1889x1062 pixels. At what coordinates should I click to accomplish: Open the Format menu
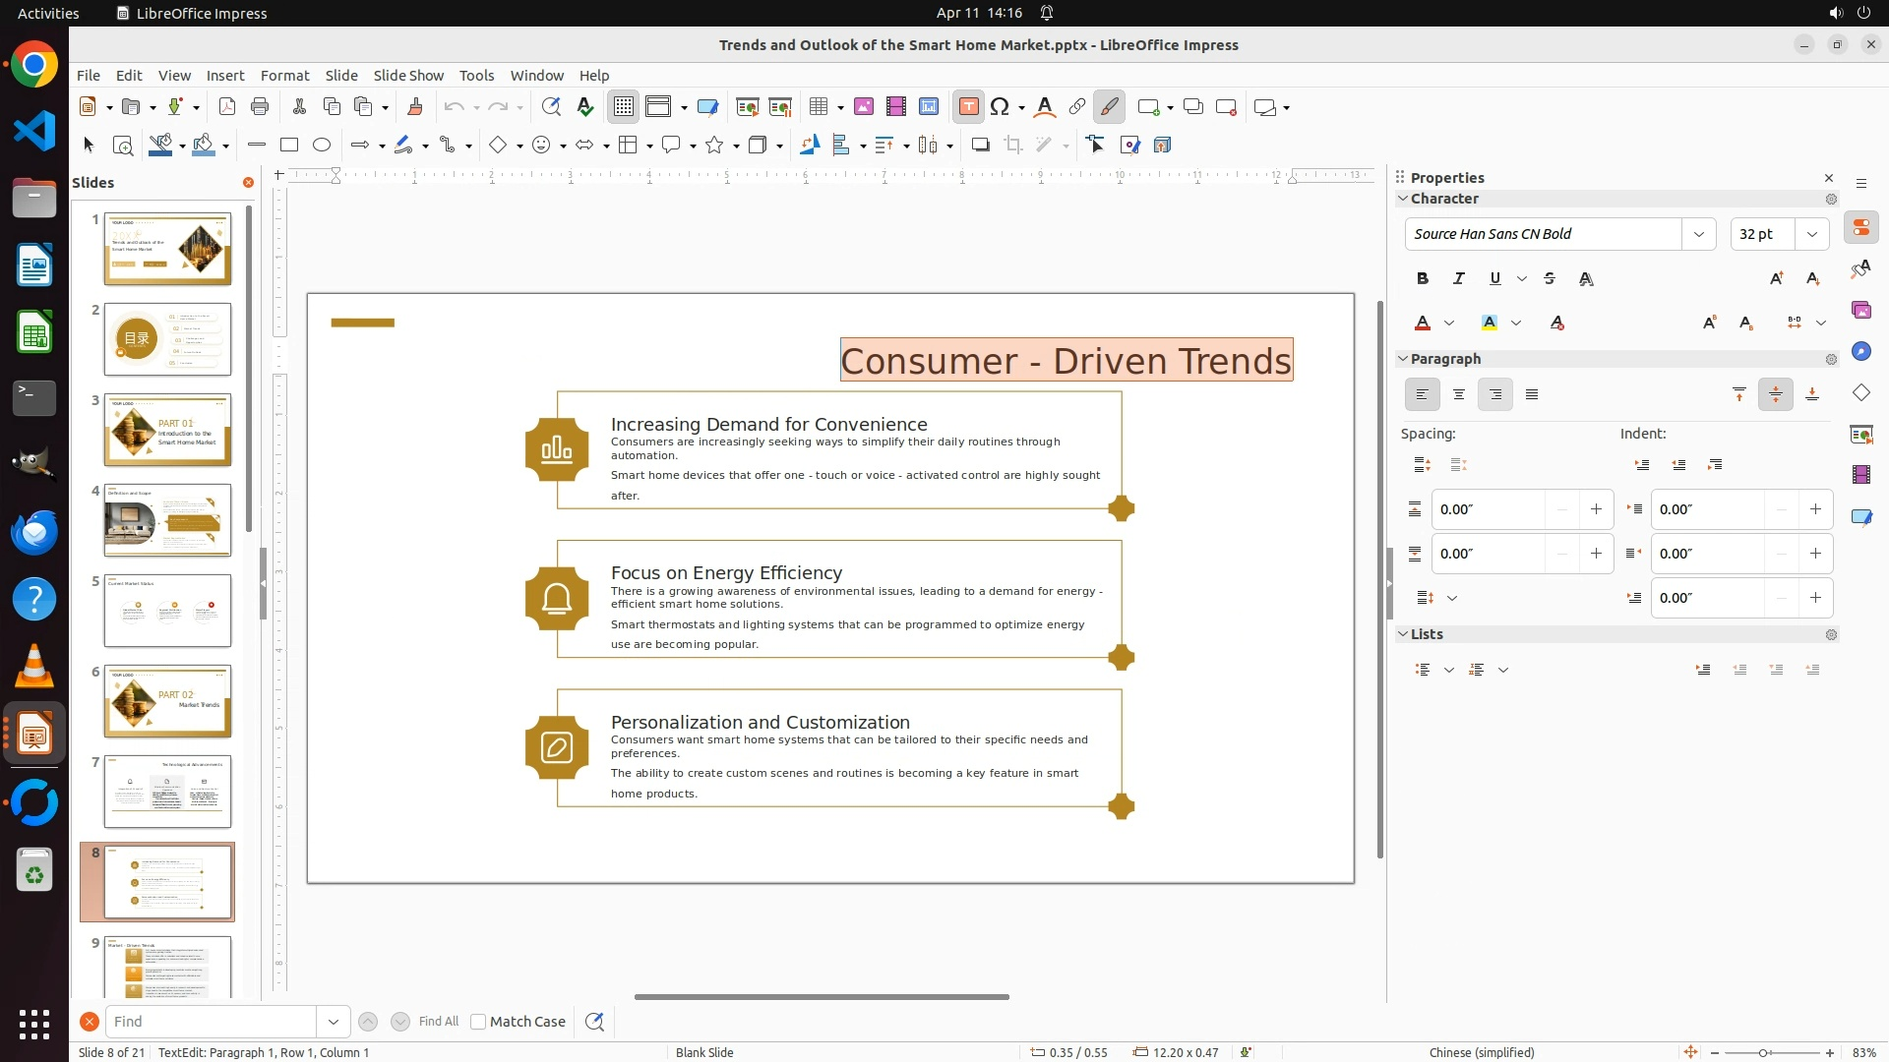[x=284, y=76]
